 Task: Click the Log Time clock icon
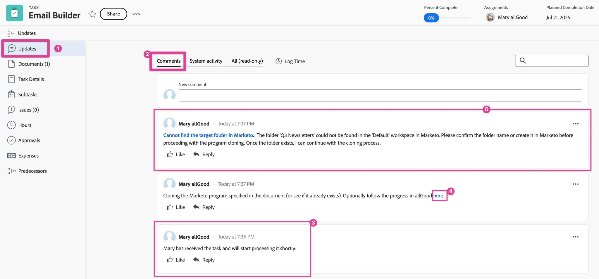click(x=278, y=61)
